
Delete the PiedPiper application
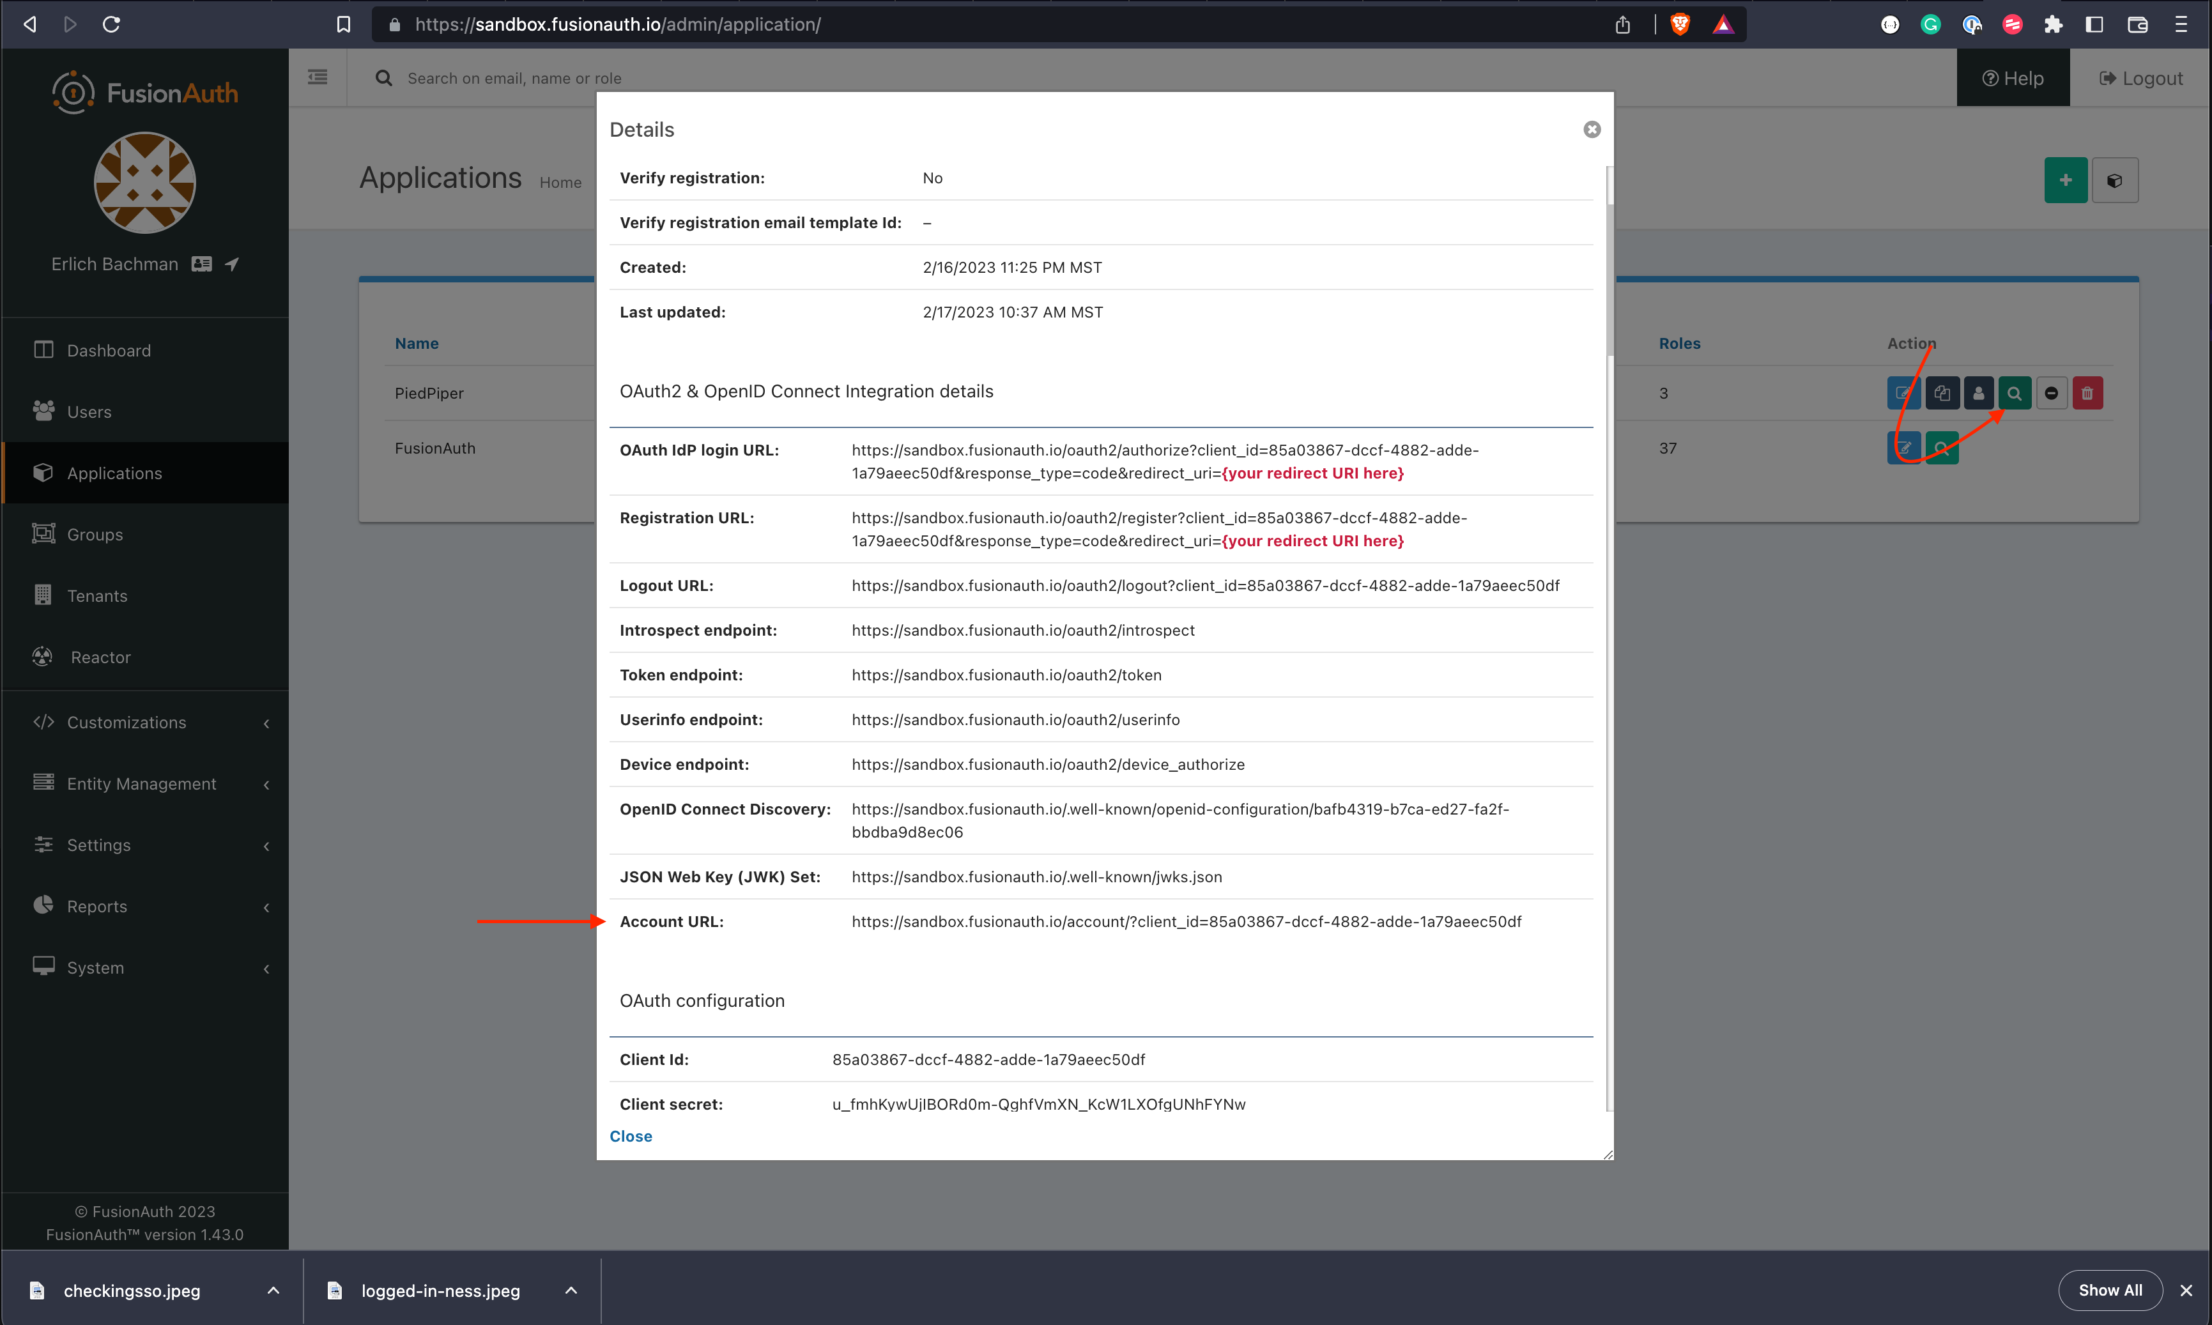coord(2087,393)
